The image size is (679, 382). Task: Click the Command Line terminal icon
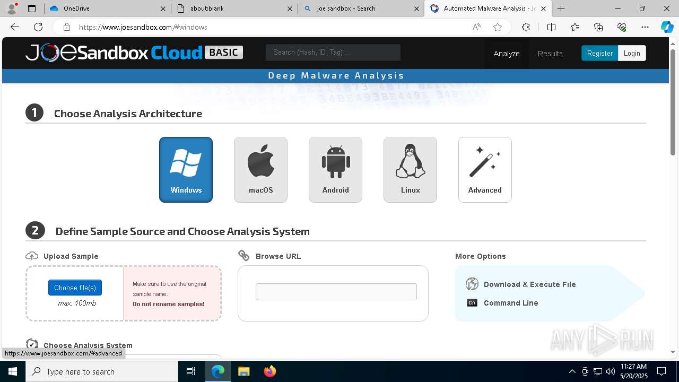(472, 303)
